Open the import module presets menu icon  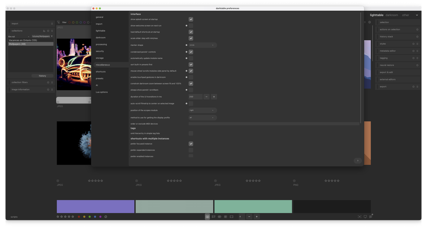[x=52, y=24]
